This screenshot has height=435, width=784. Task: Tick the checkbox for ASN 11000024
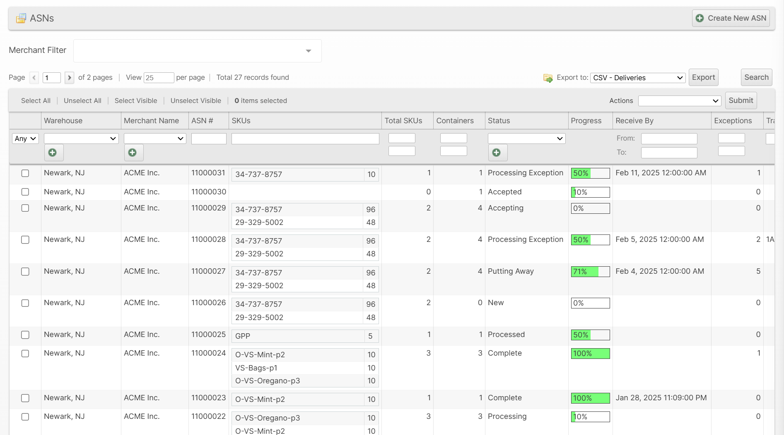click(x=25, y=354)
